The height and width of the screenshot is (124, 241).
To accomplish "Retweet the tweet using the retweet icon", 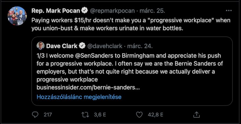I will tap(85, 114).
